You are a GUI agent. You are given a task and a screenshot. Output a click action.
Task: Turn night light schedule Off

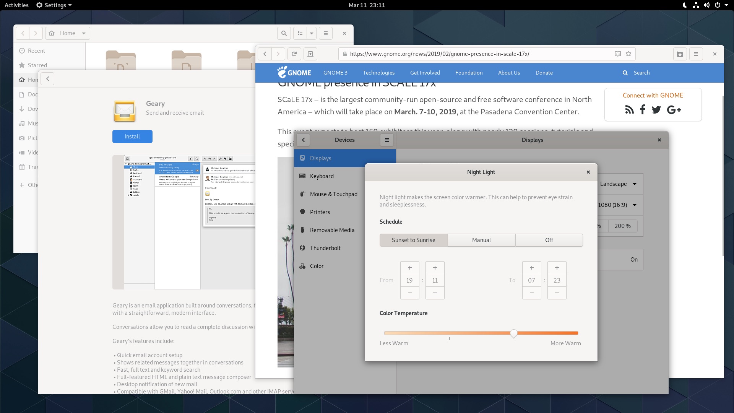coord(549,240)
